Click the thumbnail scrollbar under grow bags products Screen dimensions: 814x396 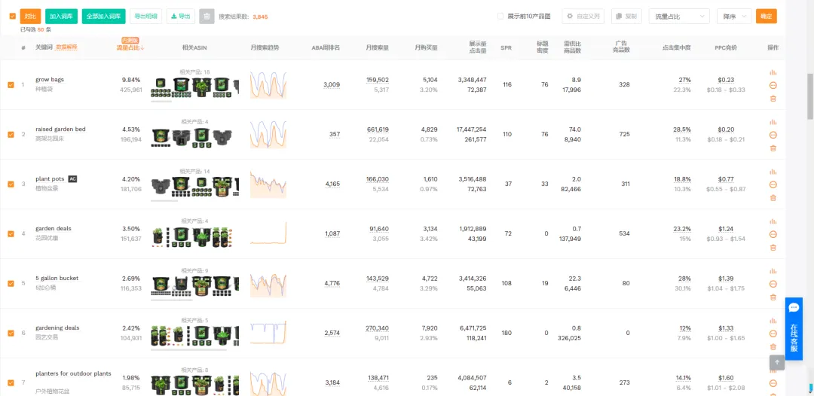pos(161,101)
